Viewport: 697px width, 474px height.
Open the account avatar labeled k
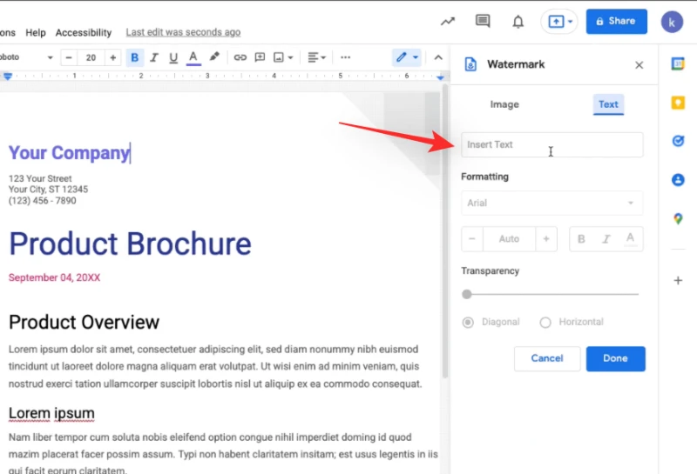click(x=672, y=22)
